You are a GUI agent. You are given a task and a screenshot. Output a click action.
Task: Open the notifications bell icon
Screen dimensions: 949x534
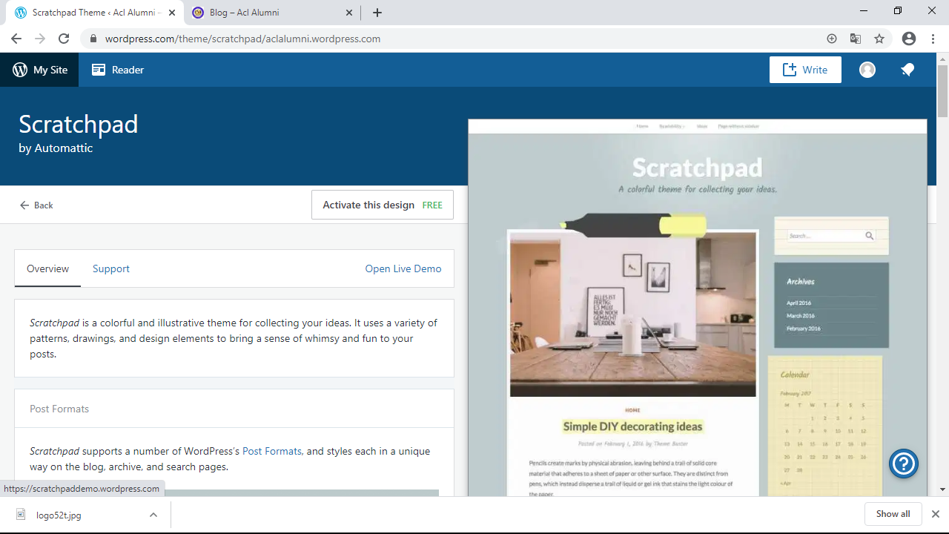tap(907, 70)
